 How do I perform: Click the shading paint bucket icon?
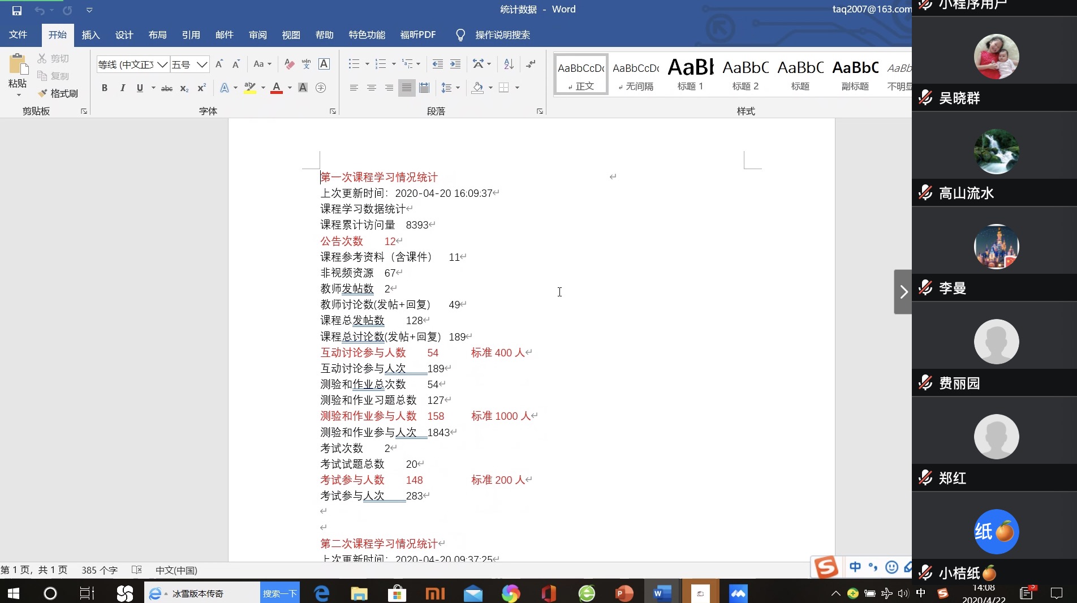[478, 88]
